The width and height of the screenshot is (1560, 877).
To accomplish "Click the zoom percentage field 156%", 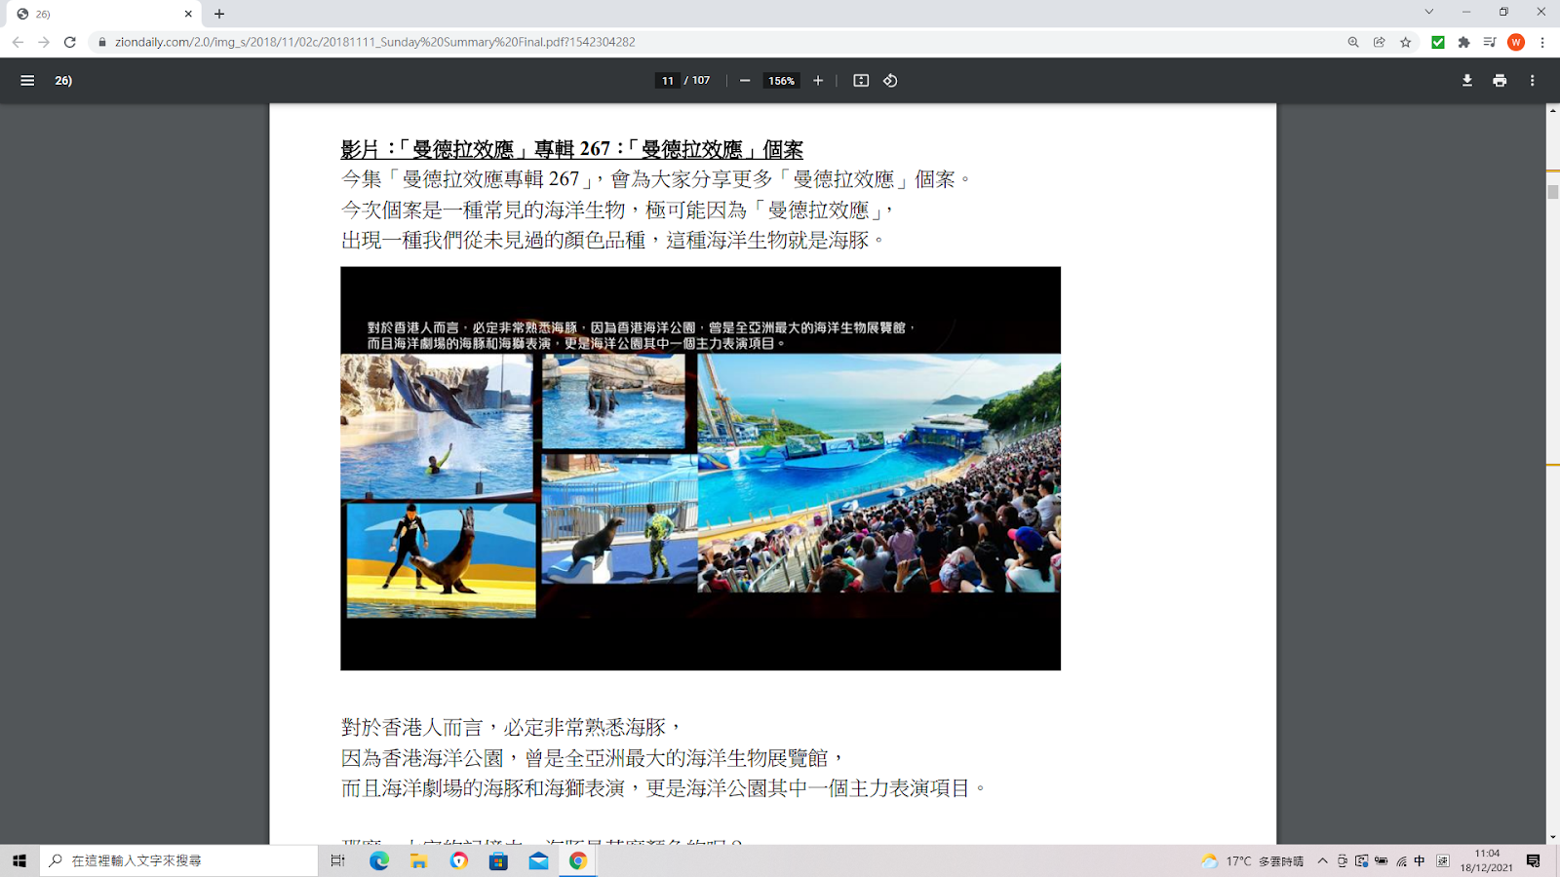I will tap(781, 81).
